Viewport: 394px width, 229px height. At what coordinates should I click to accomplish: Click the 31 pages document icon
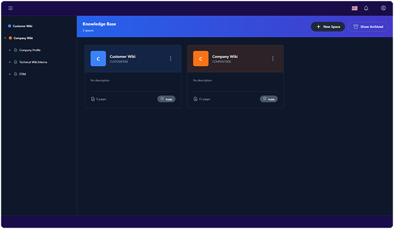pyautogui.click(x=196, y=99)
